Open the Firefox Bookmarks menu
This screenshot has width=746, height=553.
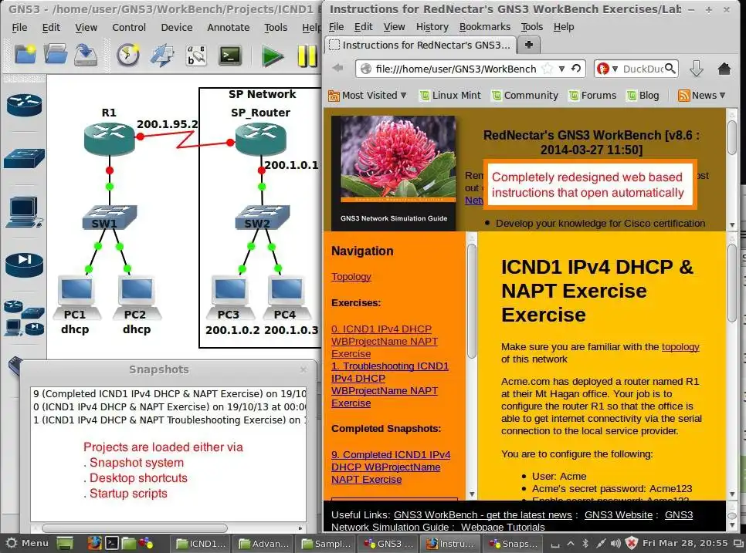point(485,27)
